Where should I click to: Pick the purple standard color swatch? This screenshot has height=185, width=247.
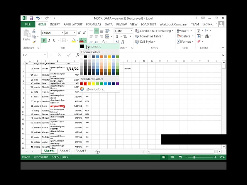pyautogui.click(x=117, y=84)
